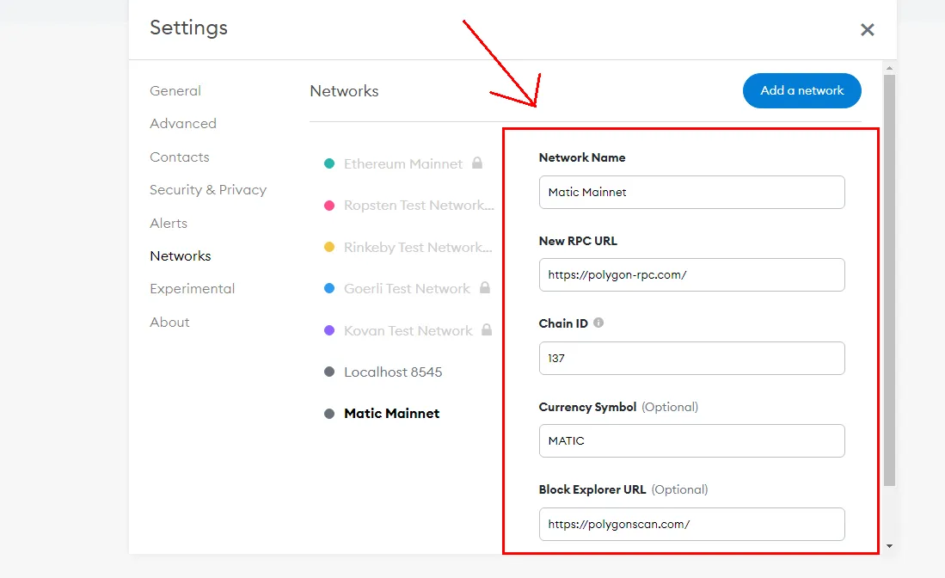Click the New RPC URL label

(578, 241)
